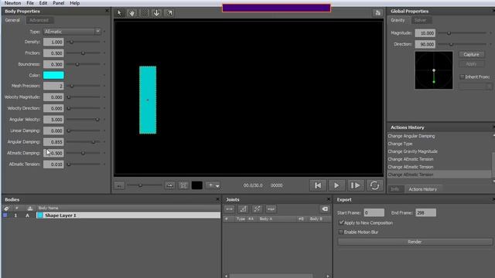Viewport: 495px width, 278px height.
Task: Add the fourth joint type (spring)
Action: (271, 209)
